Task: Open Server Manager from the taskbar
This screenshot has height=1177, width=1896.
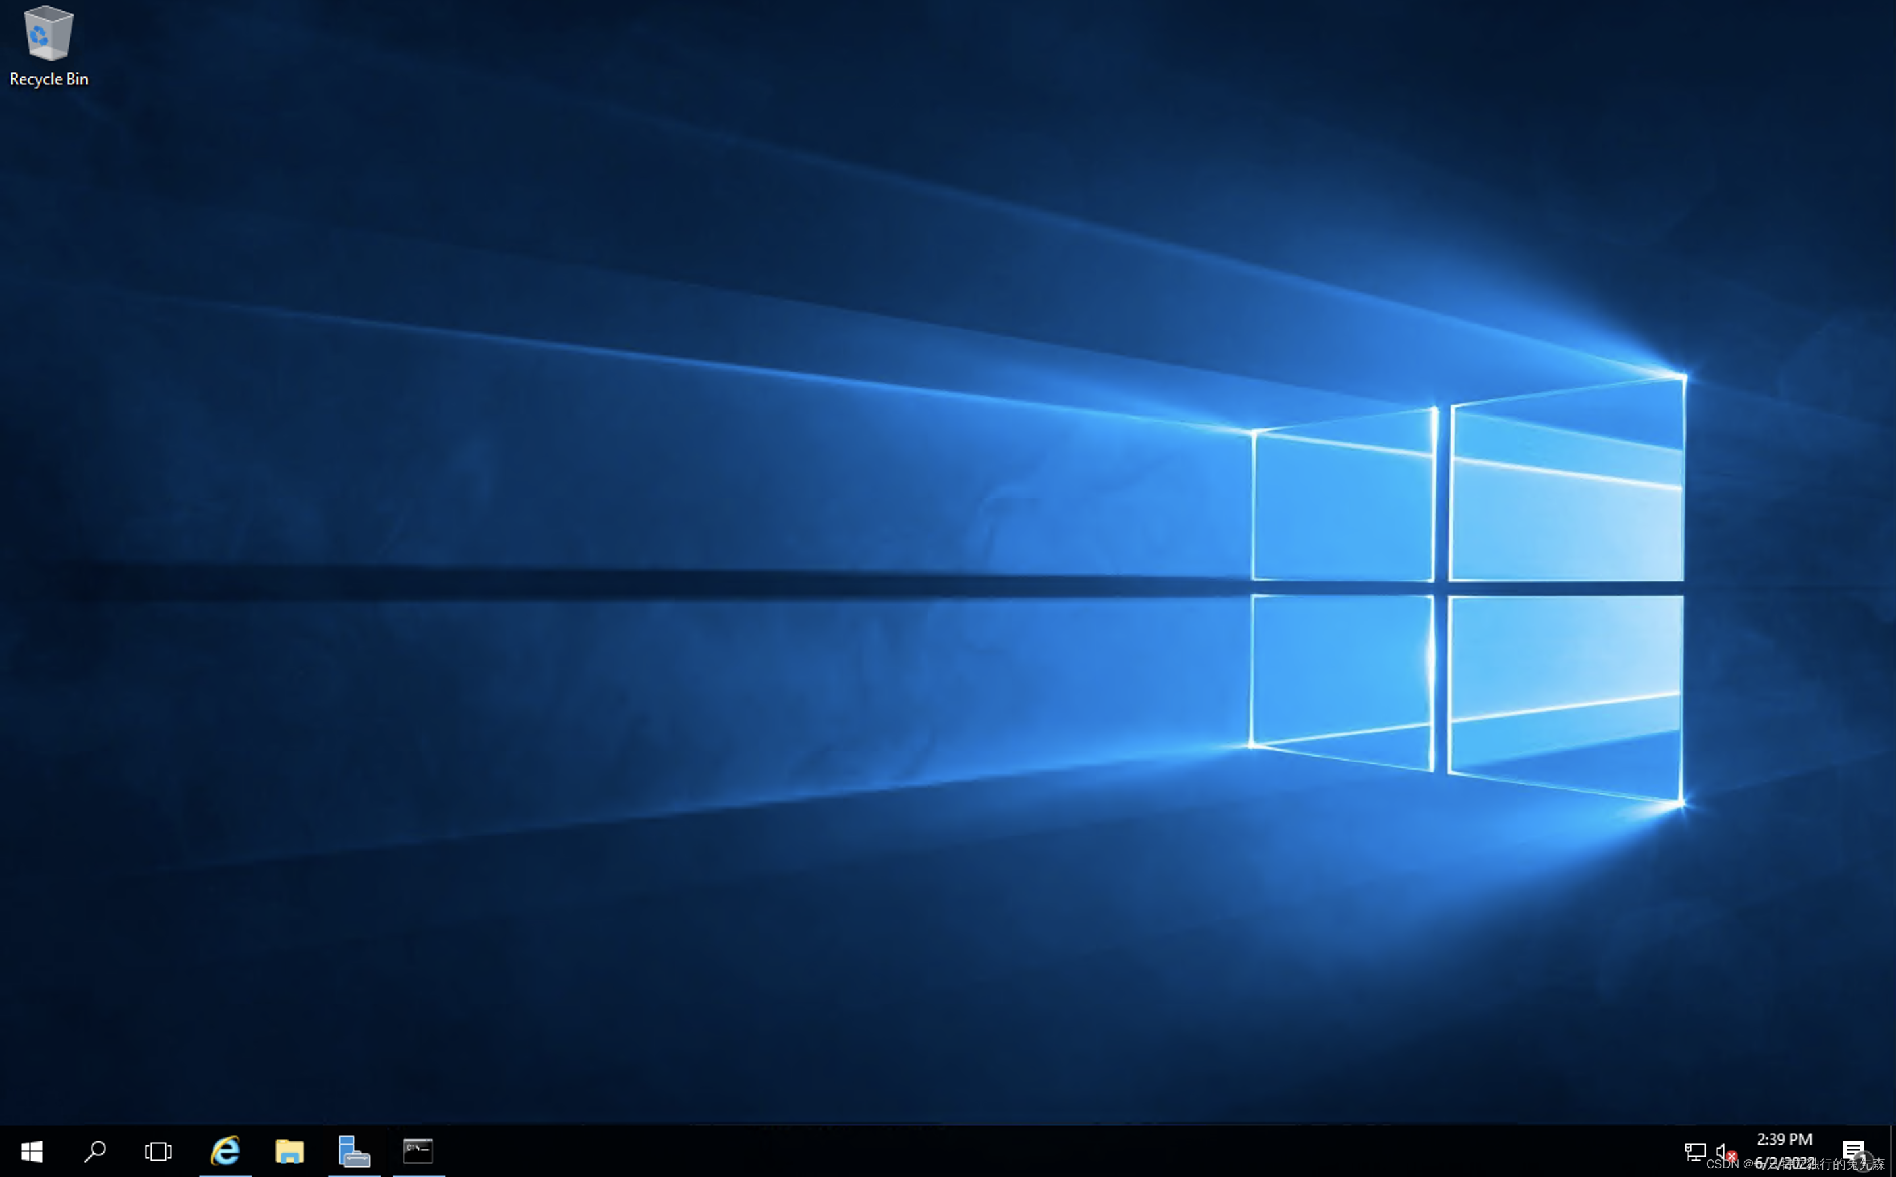Action: (354, 1151)
